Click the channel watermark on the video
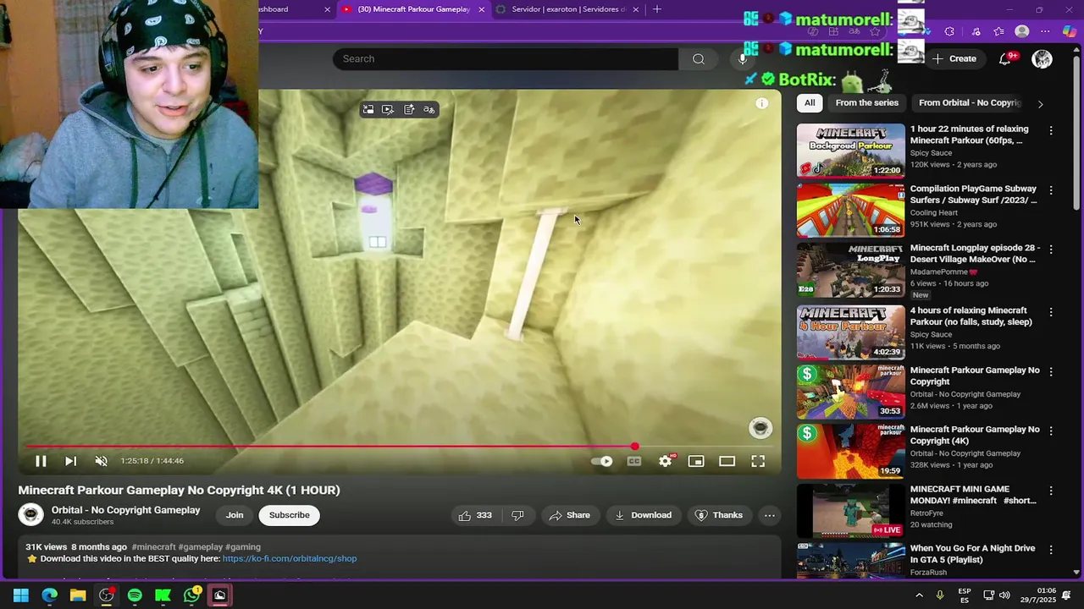Viewport: 1084px width, 609px height. click(x=760, y=428)
